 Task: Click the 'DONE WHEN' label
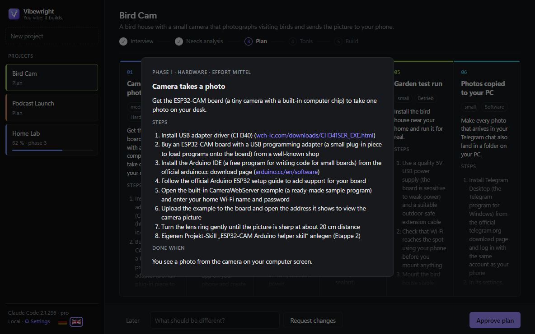pyautogui.click(x=169, y=248)
